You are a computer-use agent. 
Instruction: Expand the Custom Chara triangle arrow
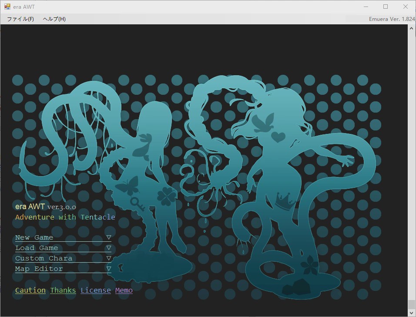pos(109,258)
